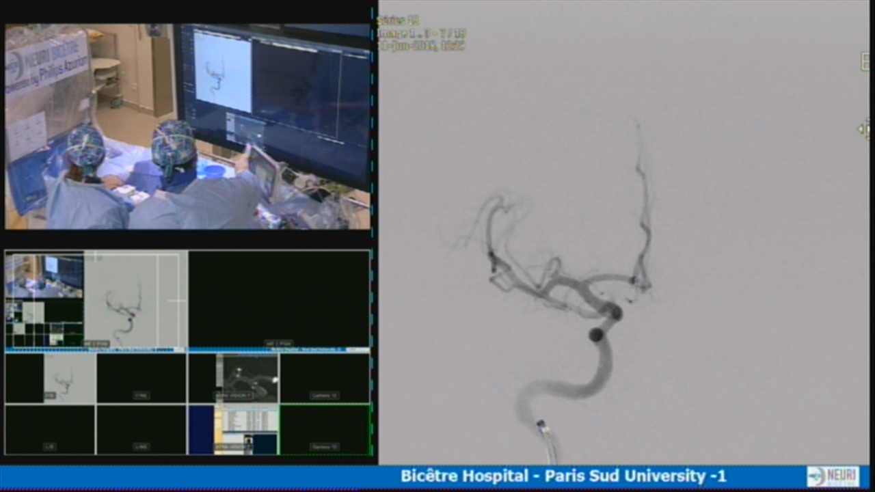Select the small angiogram tile in the middle row
This screenshot has width=875, height=492.
click(51, 377)
